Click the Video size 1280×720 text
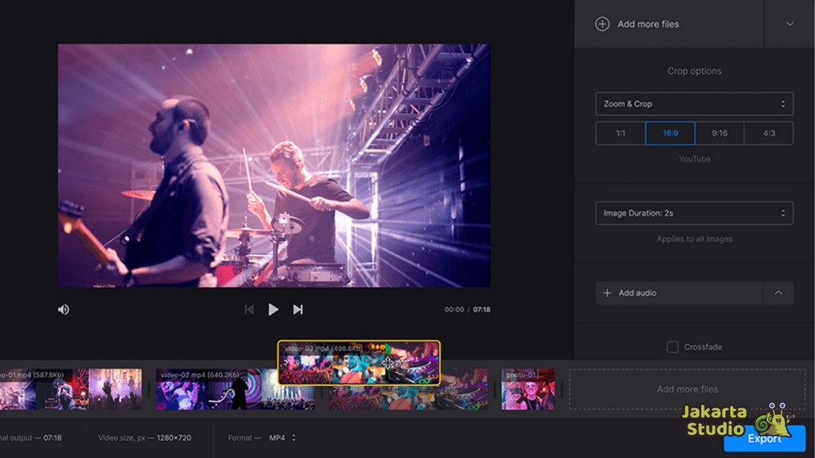This screenshot has width=815, height=458. [x=145, y=438]
